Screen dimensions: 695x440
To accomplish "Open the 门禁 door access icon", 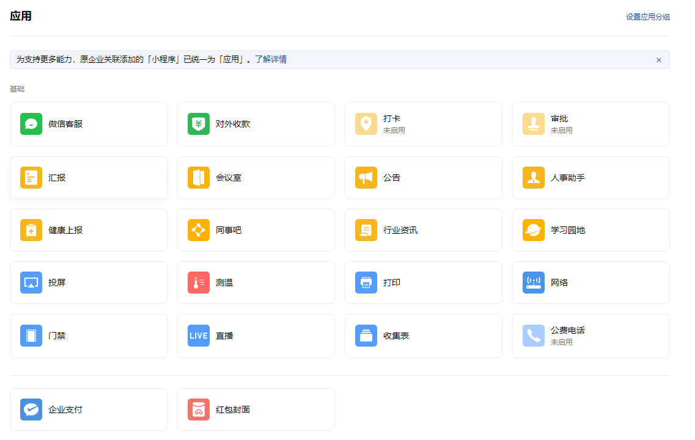I will (31, 336).
